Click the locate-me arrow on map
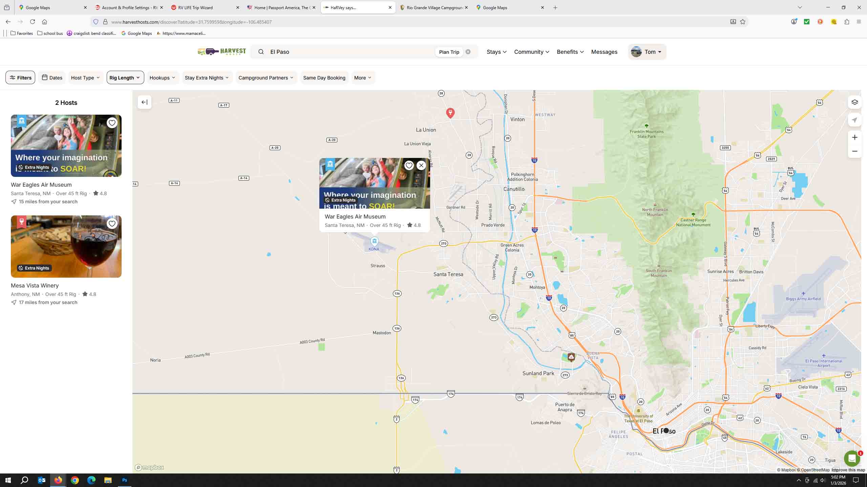 click(x=854, y=120)
